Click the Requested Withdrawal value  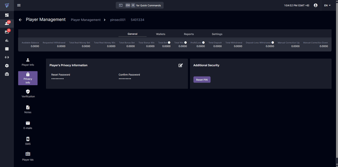point(61,46)
